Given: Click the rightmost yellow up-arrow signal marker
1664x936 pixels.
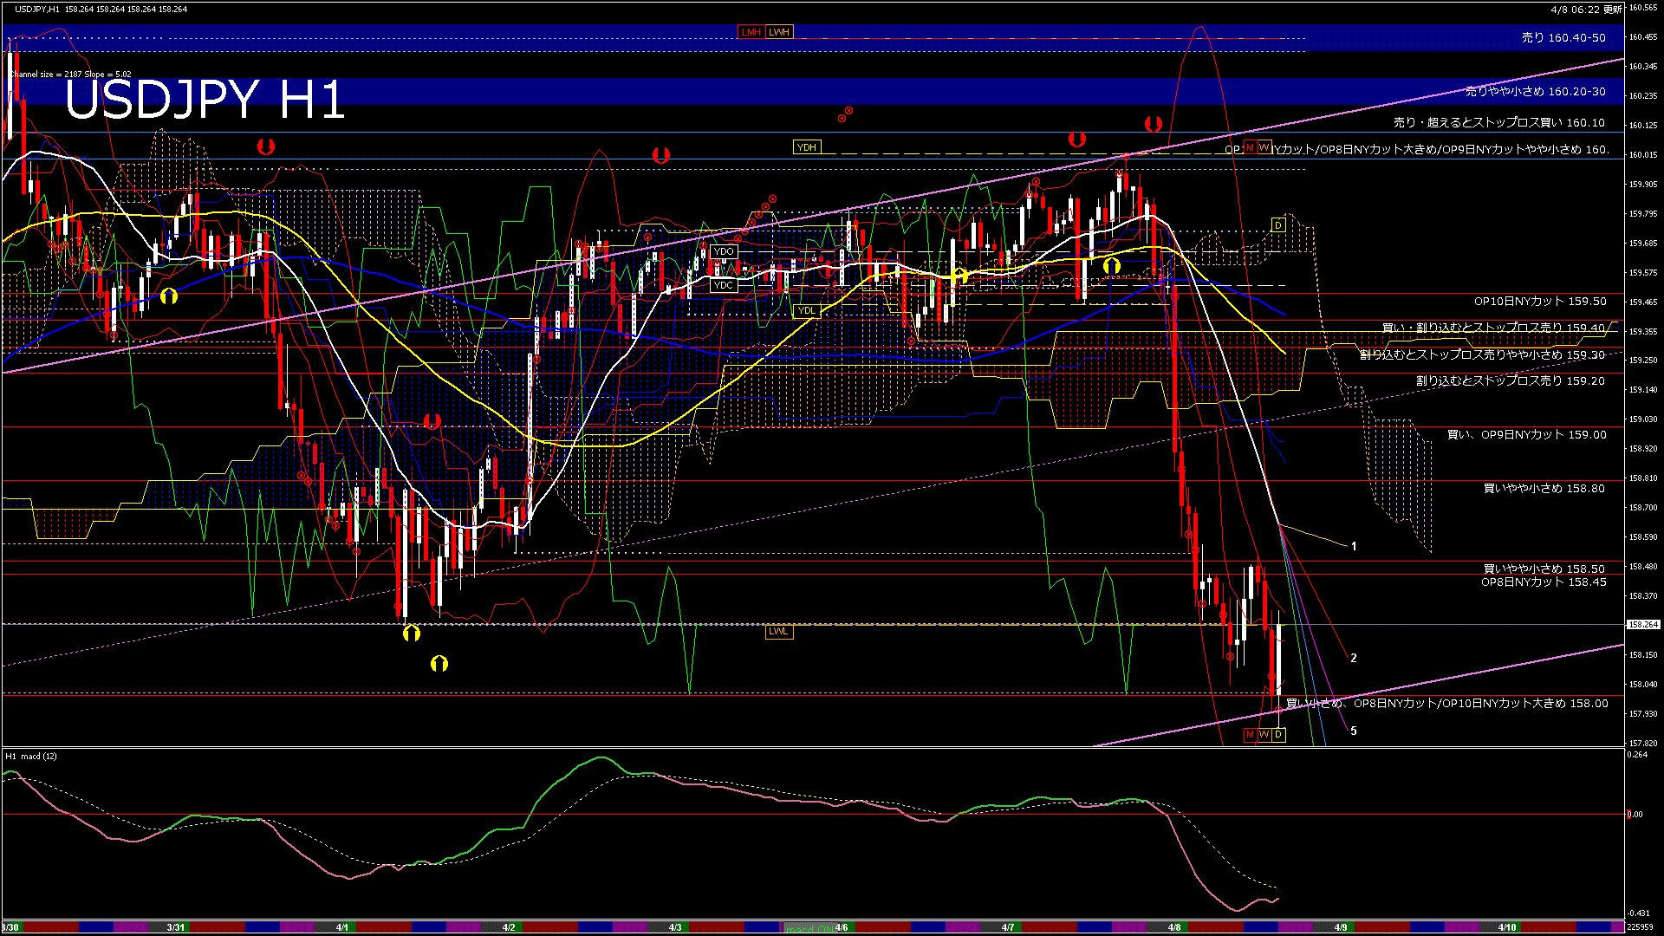Looking at the screenshot, I should [1111, 266].
